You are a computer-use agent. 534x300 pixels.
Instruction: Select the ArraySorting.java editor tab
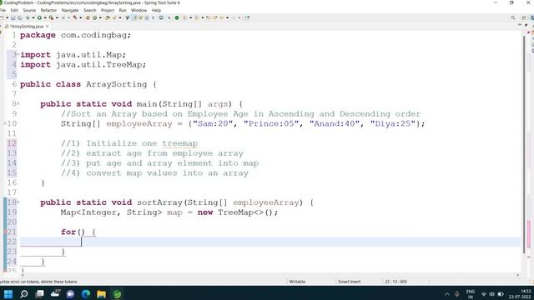pos(27,26)
